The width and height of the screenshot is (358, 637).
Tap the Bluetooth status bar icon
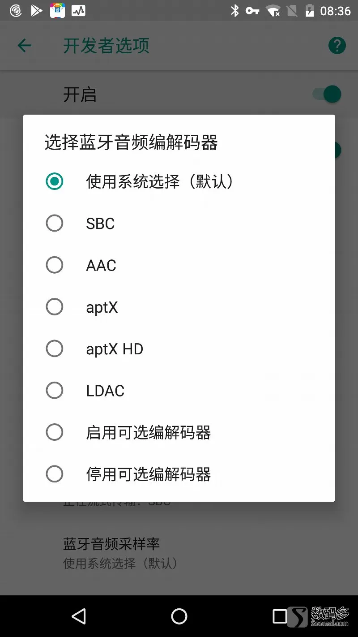pos(234,11)
